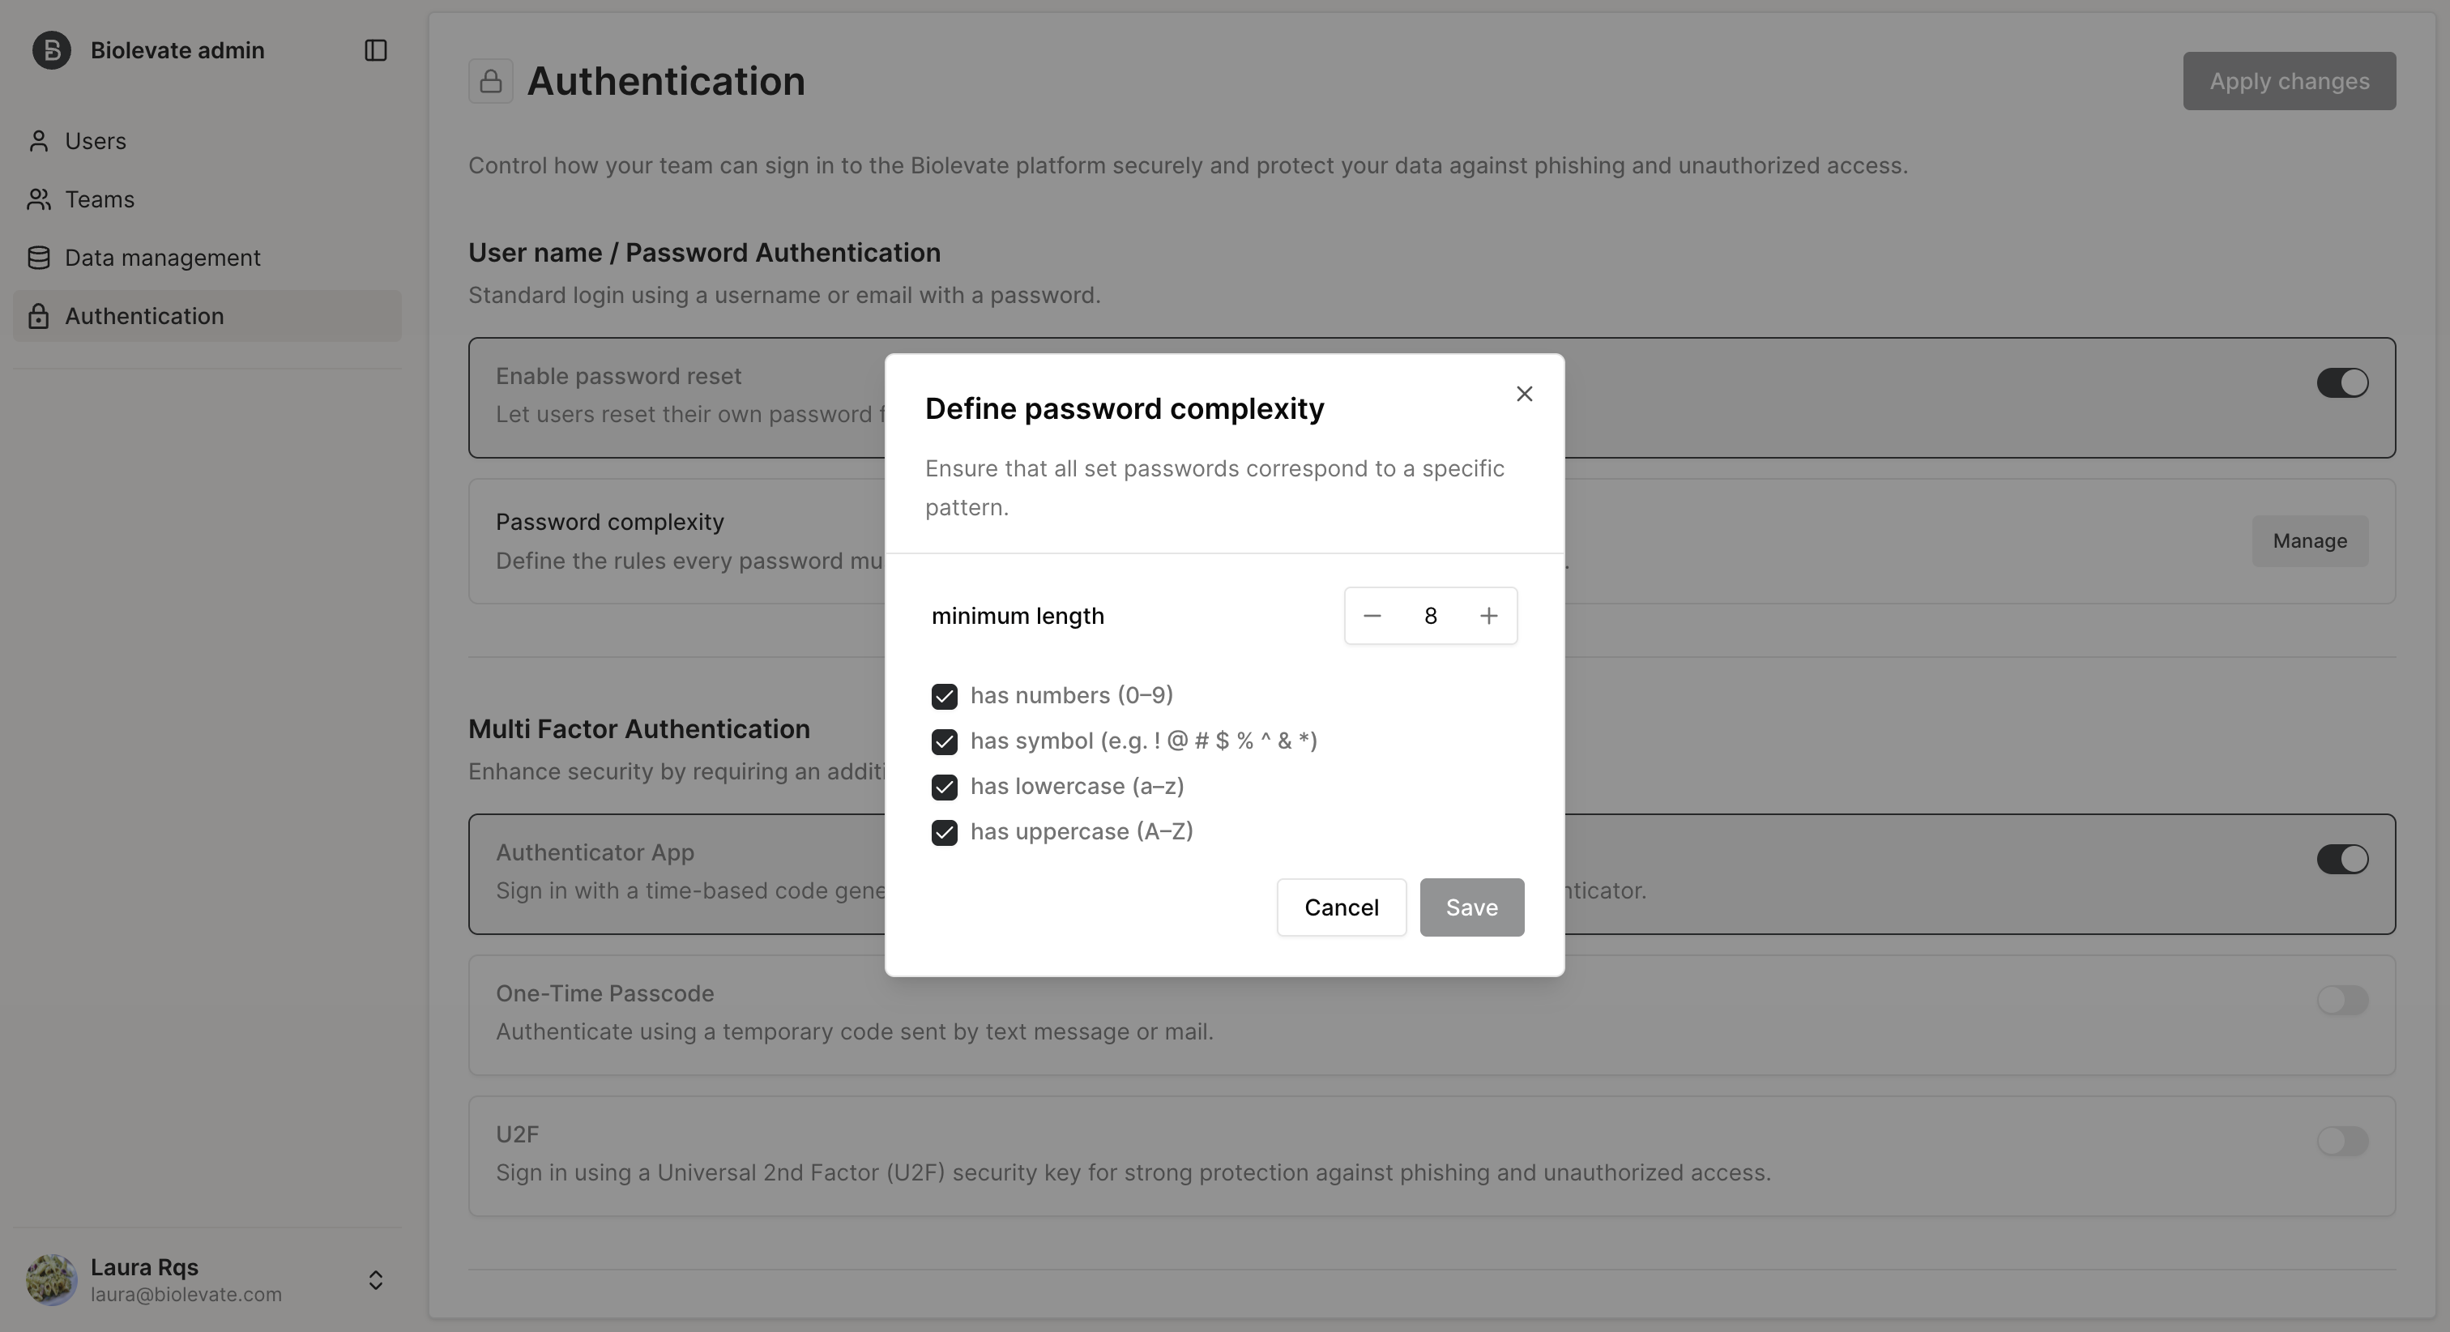Close the password complexity dialog
2450x1332 pixels.
tap(1524, 394)
